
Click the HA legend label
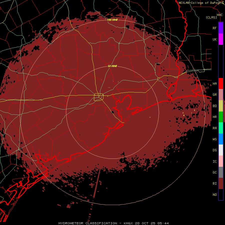point(214,84)
